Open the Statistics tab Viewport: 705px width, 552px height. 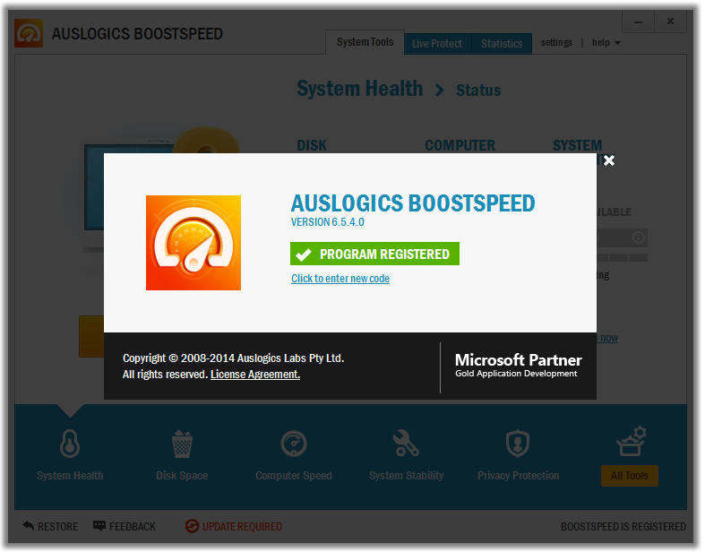[502, 44]
